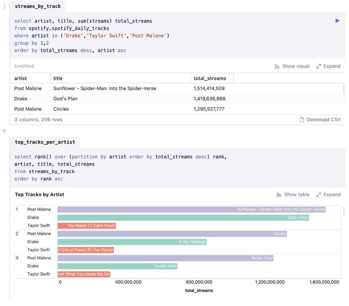349x306 pixels.
Task: Click the Top Tracks by Artist title
Action: (x=39, y=194)
